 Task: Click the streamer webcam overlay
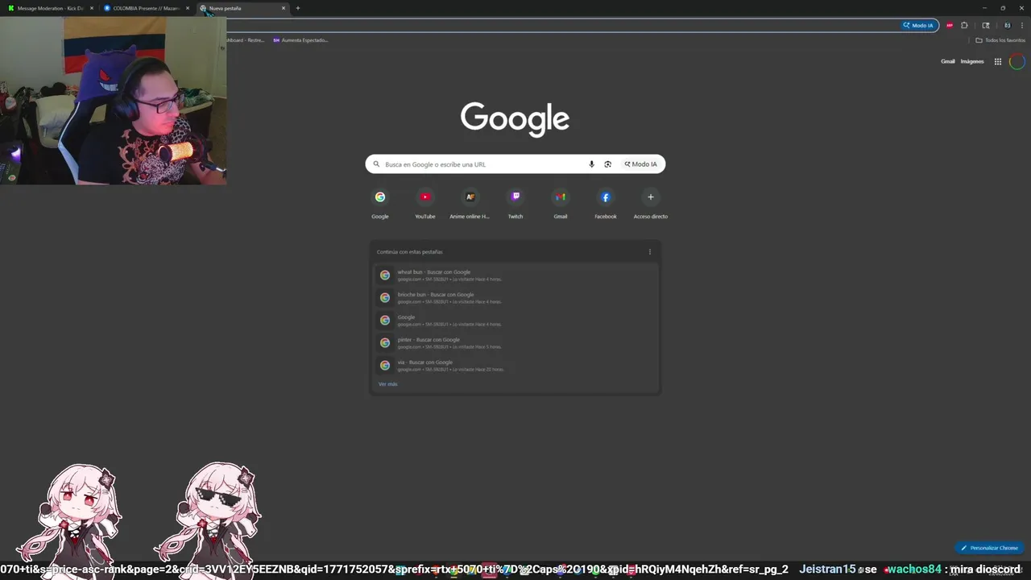[113, 101]
